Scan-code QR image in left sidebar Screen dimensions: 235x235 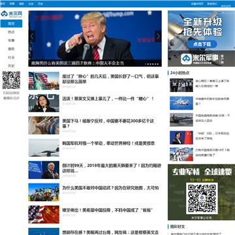pos(11,80)
